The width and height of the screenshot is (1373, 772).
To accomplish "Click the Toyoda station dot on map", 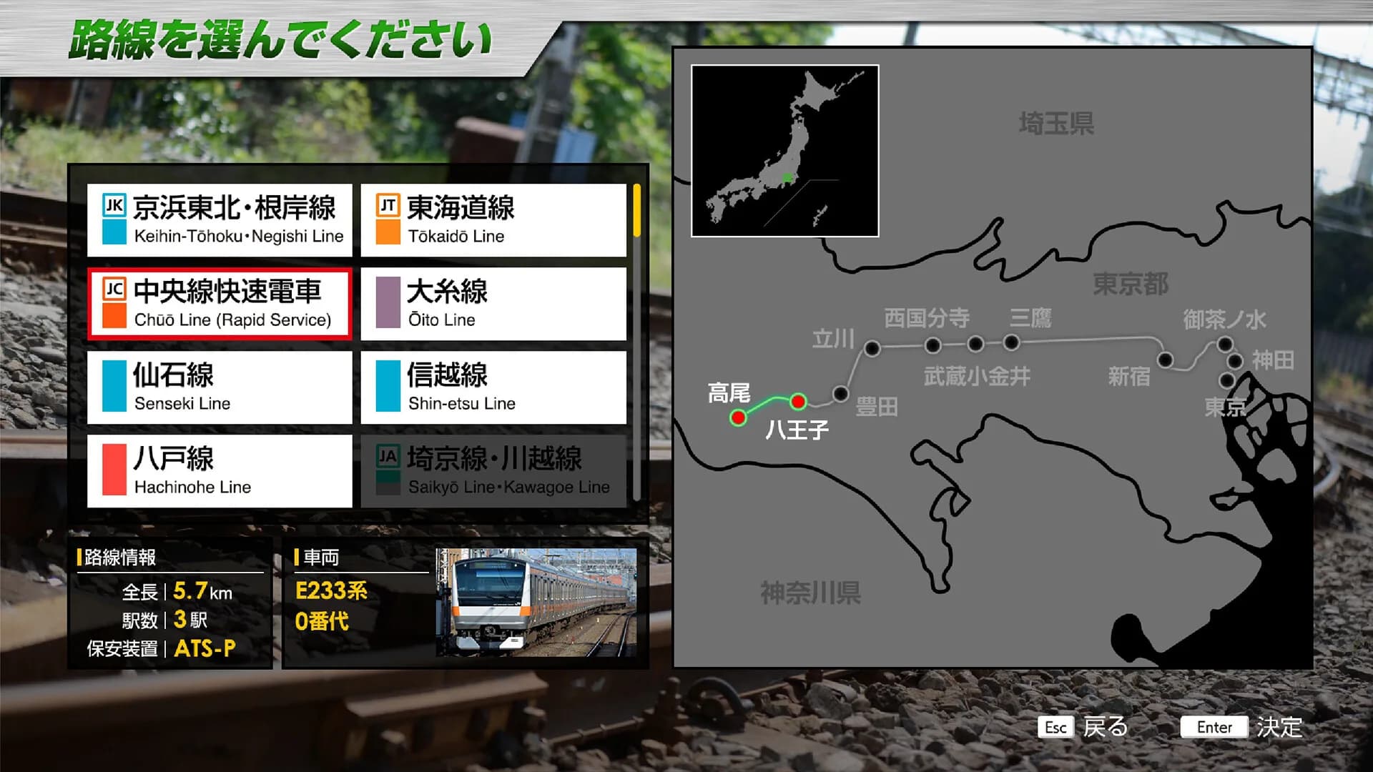I will 841,394.
